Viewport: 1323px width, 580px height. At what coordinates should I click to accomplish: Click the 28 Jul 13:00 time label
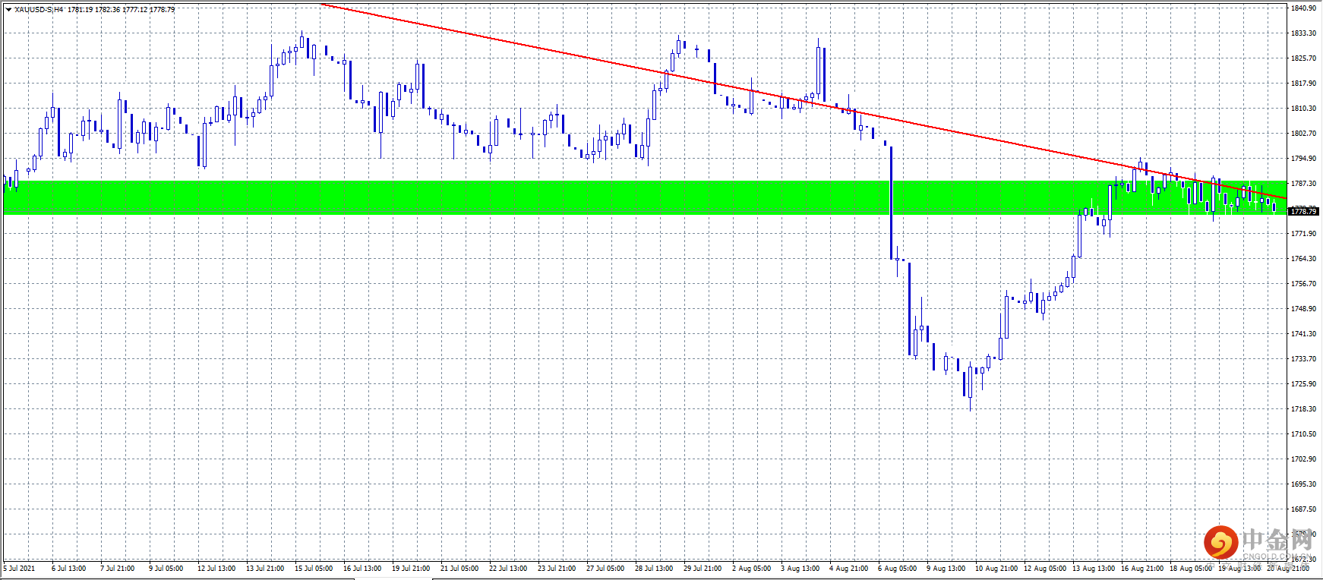(654, 568)
